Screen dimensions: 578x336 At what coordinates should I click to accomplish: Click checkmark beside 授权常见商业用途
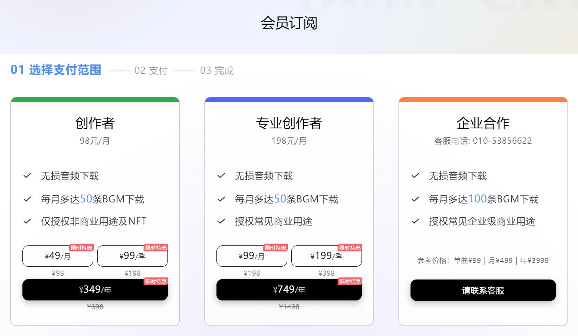pyautogui.click(x=221, y=221)
